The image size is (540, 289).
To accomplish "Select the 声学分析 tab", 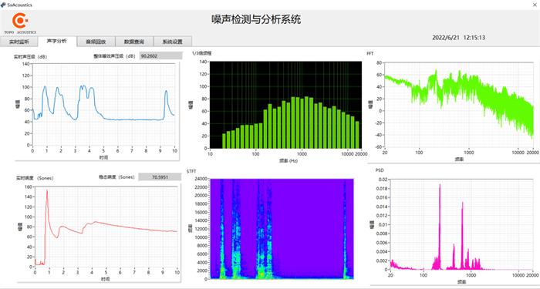I will (x=57, y=42).
